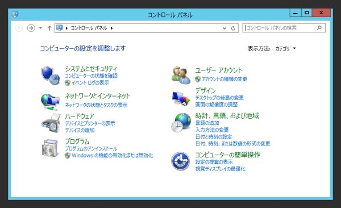Image resolution: width=341 pixels, height=208 pixels.
Task: Maximize the コントロール パネル window
Action: (307, 13)
